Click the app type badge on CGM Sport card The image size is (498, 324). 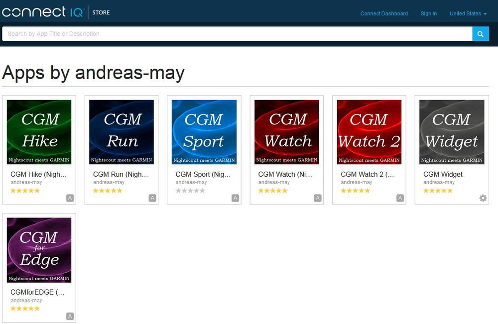point(235,198)
